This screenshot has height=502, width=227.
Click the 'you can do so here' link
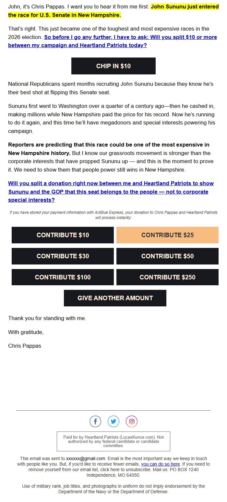click(160, 464)
